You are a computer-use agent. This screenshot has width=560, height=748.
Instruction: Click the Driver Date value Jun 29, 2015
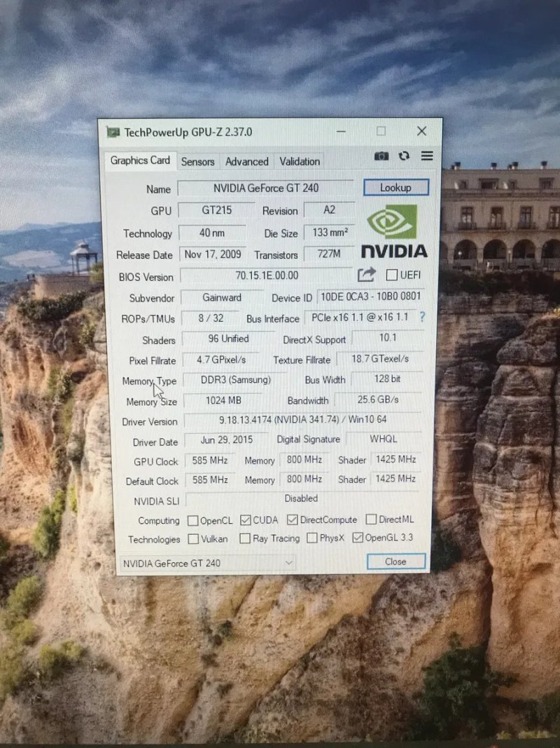point(226,440)
